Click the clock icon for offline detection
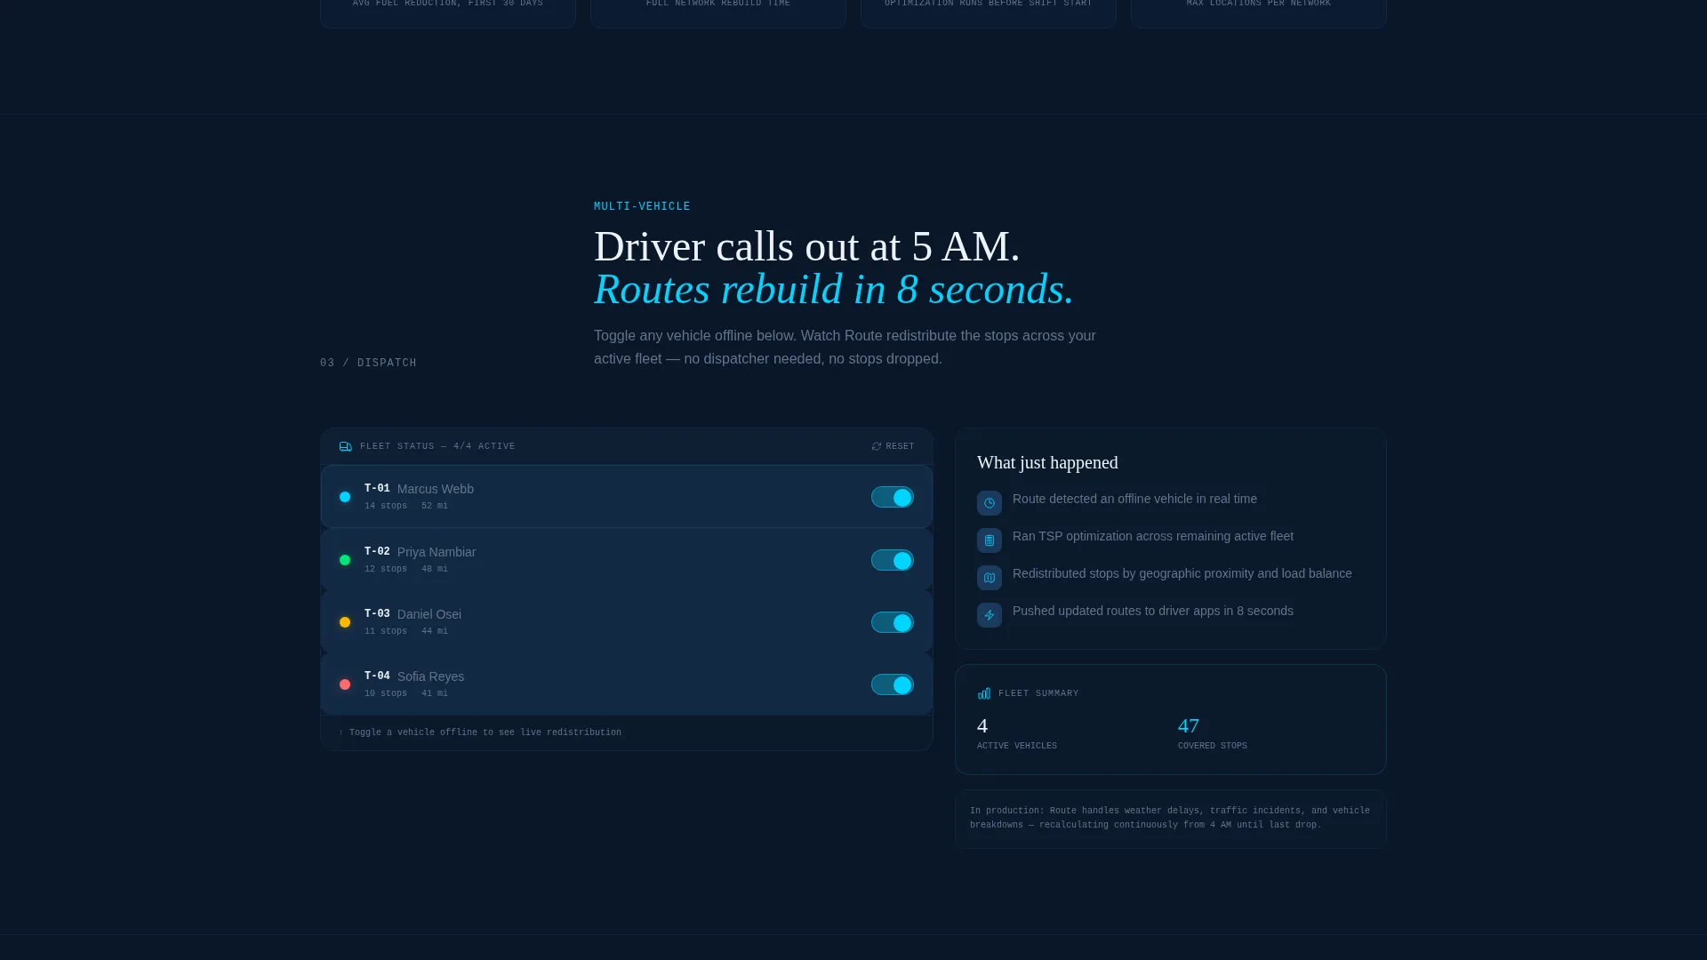The height and width of the screenshot is (960, 1707). (990, 503)
